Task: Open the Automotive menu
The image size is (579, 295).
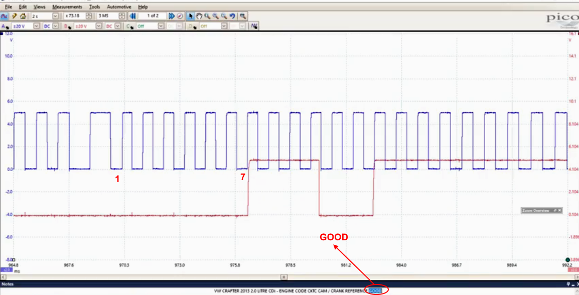Action: coord(119,7)
